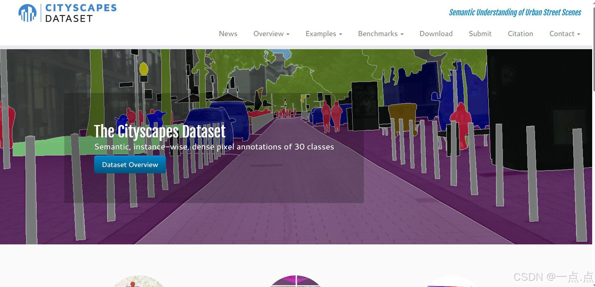Expand the Benchmarks dropdown menu
This screenshot has height=287, width=595.
pos(381,34)
